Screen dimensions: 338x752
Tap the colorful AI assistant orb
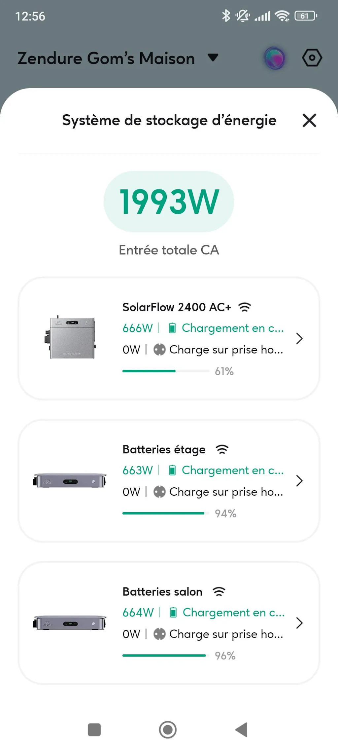(x=275, y=58)
